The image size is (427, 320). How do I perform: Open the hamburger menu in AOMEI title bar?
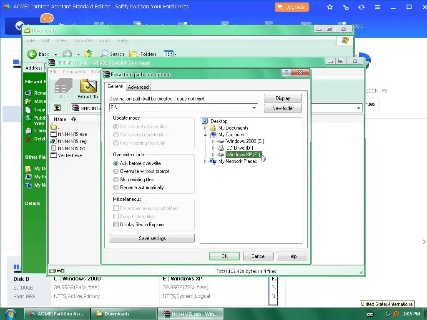pyautogui.click(x=377, y=7)
